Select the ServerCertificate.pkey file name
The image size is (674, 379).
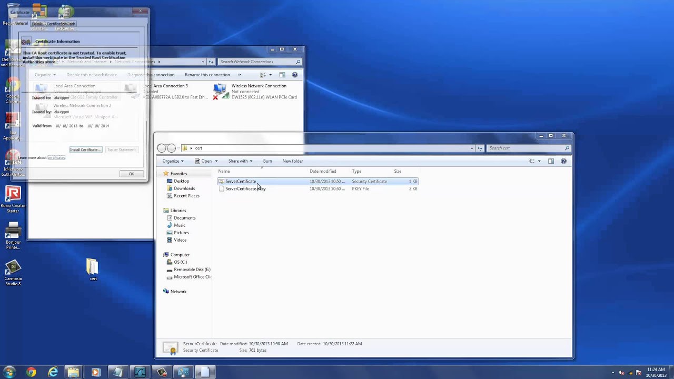pos(245,188)
